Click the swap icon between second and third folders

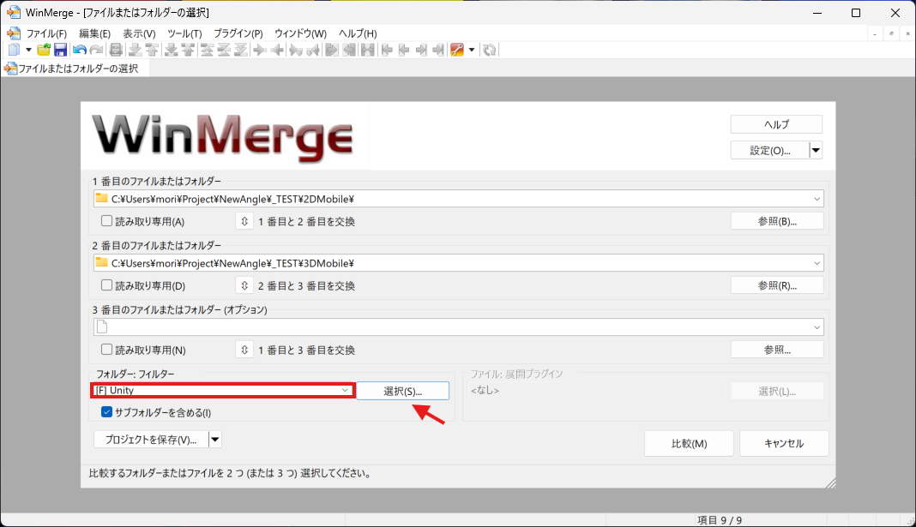pos(244,284)
